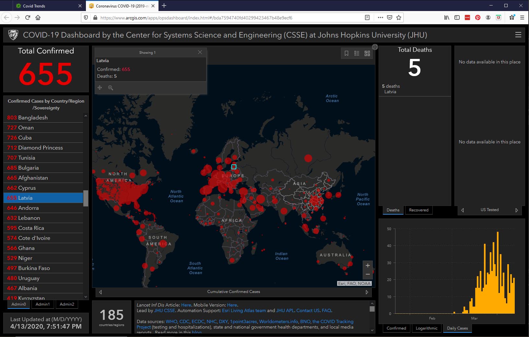Open the JHU CSSE link
This screenshot has height=337, width=529.
[165, 310]
